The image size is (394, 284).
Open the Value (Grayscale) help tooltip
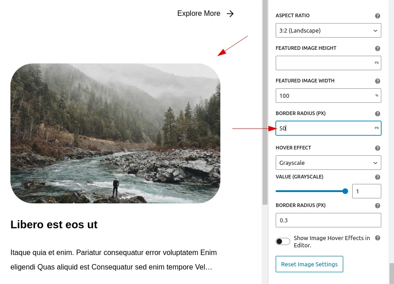377,177
